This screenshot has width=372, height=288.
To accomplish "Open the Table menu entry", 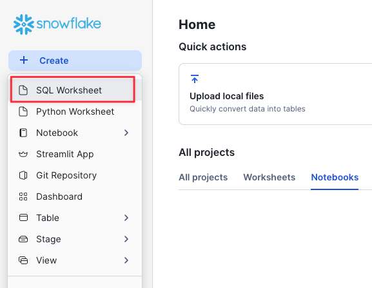I will [75, 218].
